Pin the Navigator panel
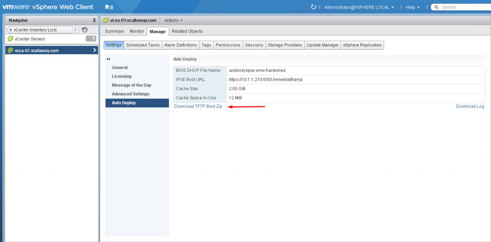This screenshot has height=242, width=491. point(94,20)
